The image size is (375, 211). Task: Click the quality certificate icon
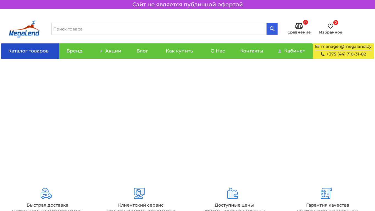coord(326,193)
